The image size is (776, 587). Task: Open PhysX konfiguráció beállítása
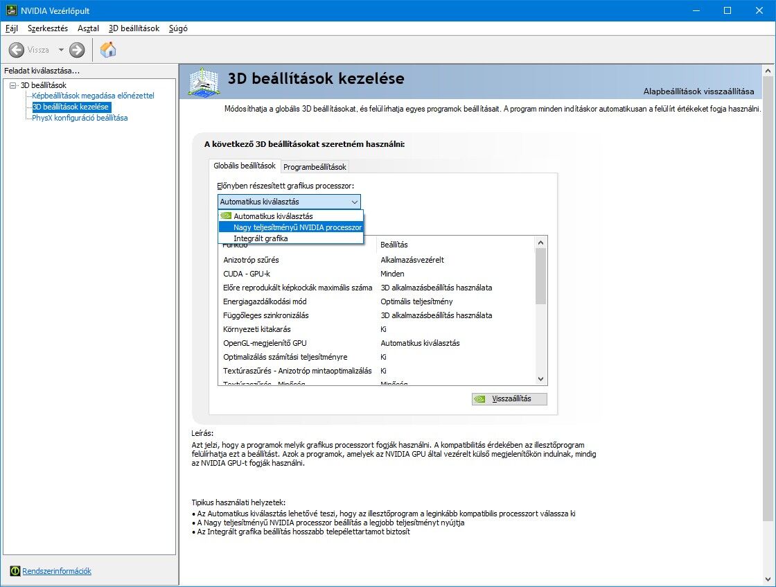[x=80, y=118]
